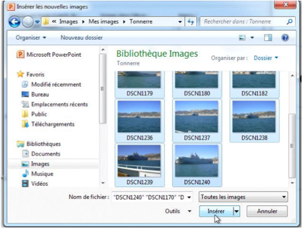Click the refresh arrows icon beside address bar

pyautogui.click(x=191, y=21)
